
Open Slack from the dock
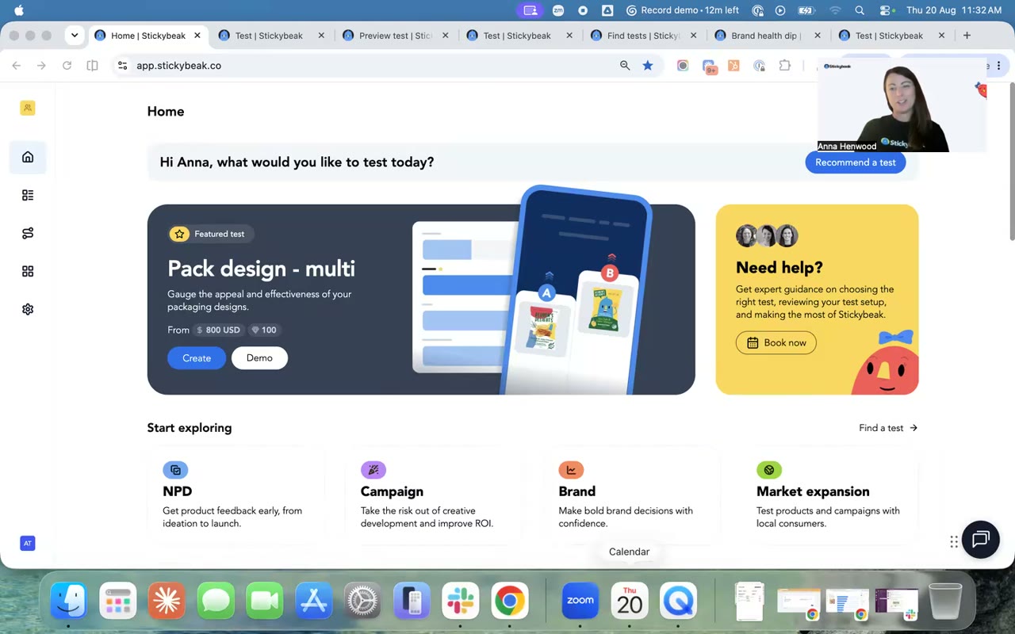(x=461, y=602)
